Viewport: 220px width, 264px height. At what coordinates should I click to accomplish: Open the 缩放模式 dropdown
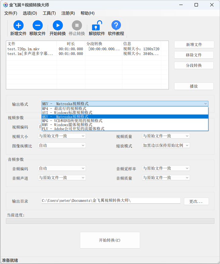(166, 145)
